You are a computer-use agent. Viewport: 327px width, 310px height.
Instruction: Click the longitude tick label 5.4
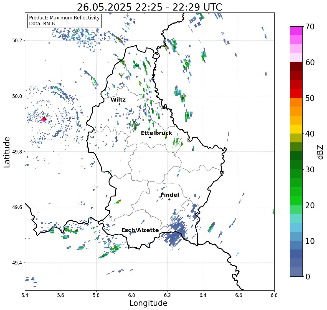pyautogui.click(x=25, y=295)
